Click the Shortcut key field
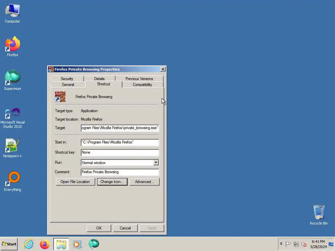 tap(120, 152)
